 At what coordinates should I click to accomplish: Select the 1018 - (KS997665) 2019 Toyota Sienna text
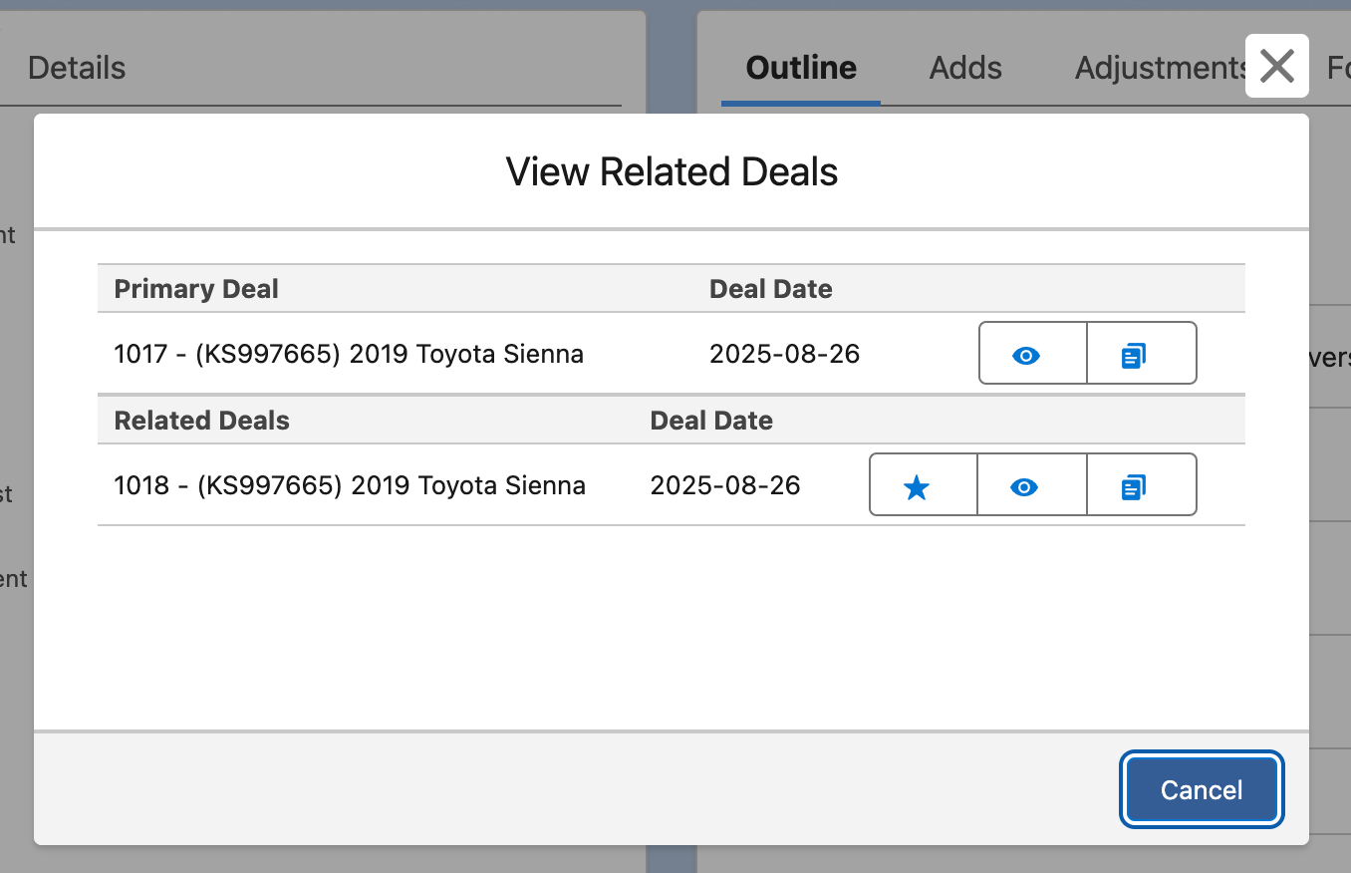point(350,485)
